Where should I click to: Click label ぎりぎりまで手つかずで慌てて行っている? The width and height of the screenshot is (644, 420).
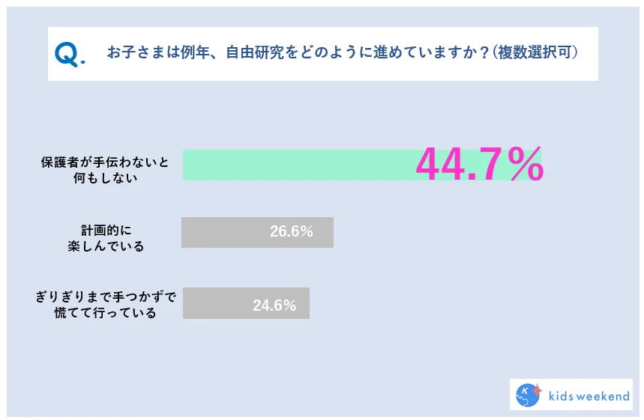(106, 305)
